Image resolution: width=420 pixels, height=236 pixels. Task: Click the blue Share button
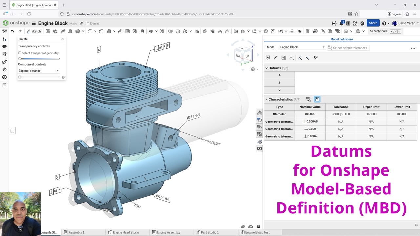click(373, 23)
